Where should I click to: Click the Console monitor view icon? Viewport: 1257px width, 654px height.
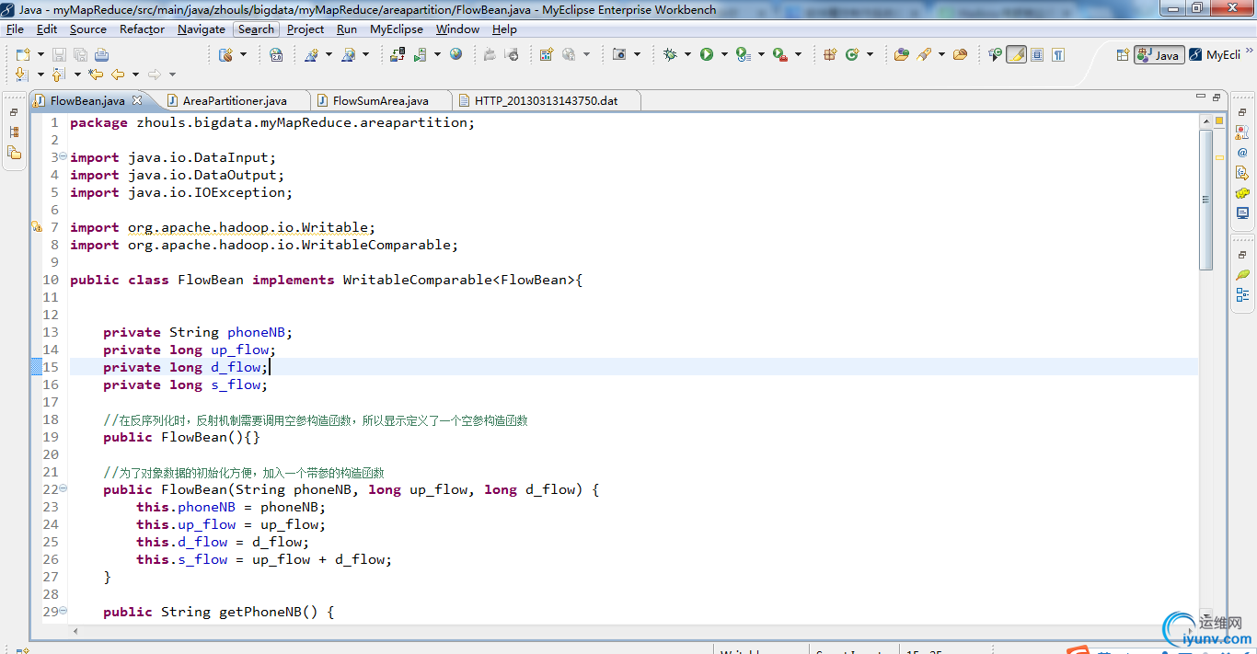1242,213
